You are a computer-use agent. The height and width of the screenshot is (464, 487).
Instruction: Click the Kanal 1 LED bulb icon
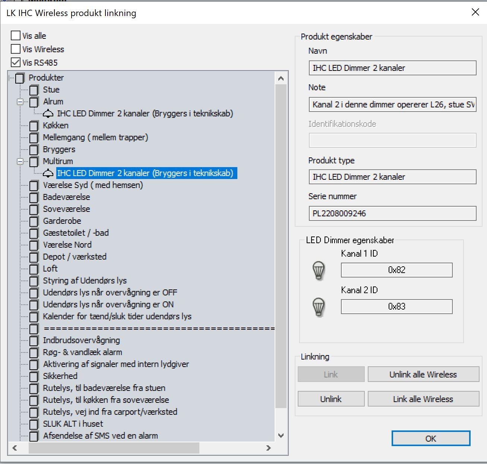(x=319, y=270)
